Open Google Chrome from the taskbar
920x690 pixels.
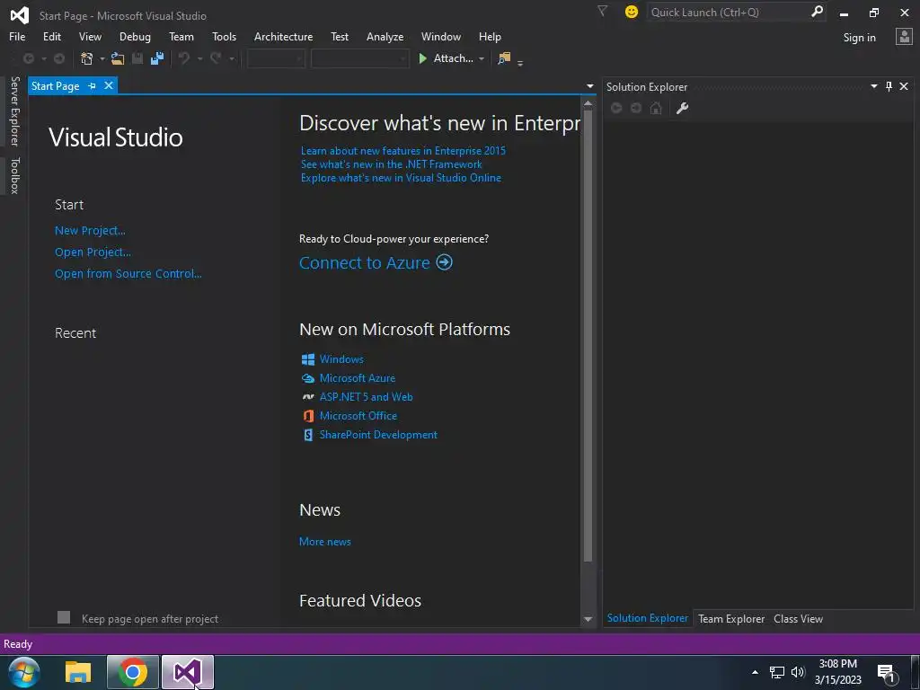point(133,672)
